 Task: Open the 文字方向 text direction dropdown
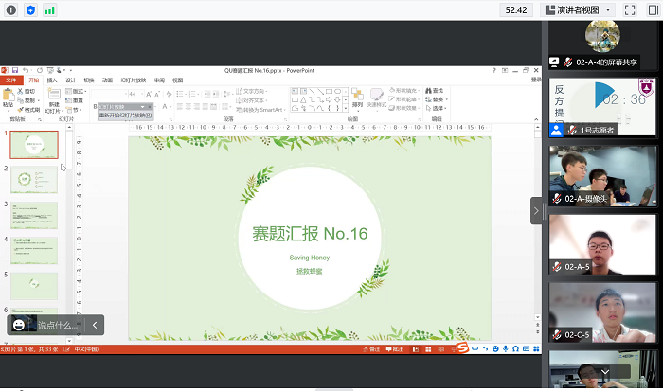click(x=252, y=91)
